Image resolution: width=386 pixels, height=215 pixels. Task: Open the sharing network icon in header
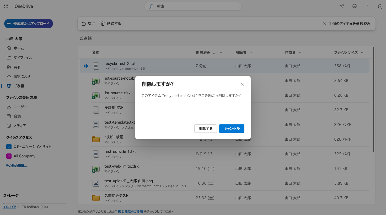pos(342,6)
